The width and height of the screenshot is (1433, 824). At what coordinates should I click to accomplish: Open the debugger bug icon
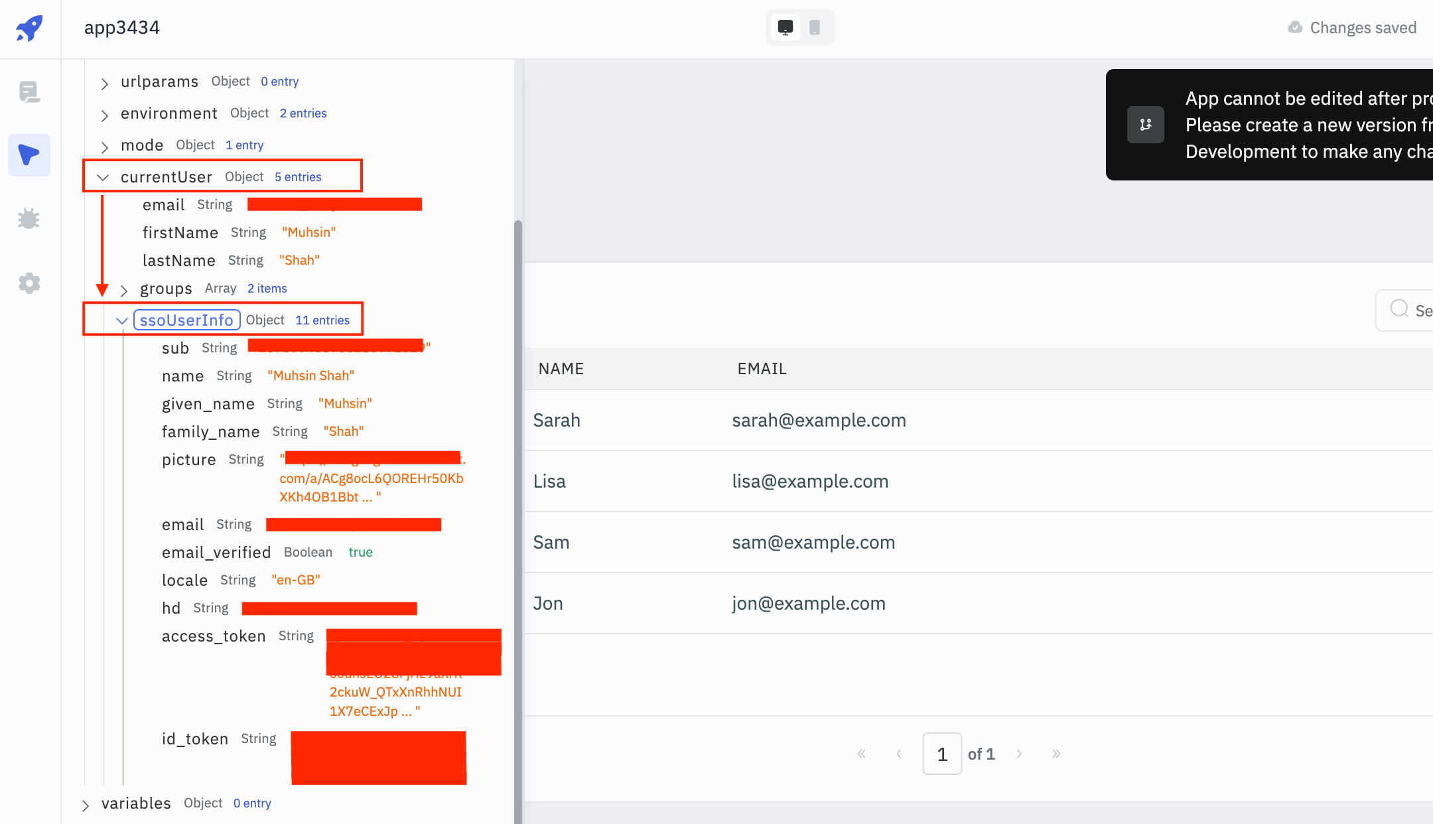[29, 219]
